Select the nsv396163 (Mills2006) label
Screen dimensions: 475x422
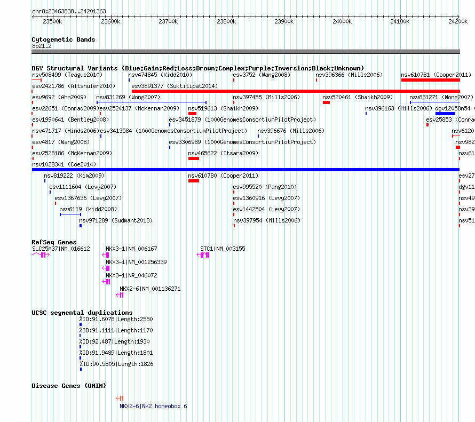399,108
